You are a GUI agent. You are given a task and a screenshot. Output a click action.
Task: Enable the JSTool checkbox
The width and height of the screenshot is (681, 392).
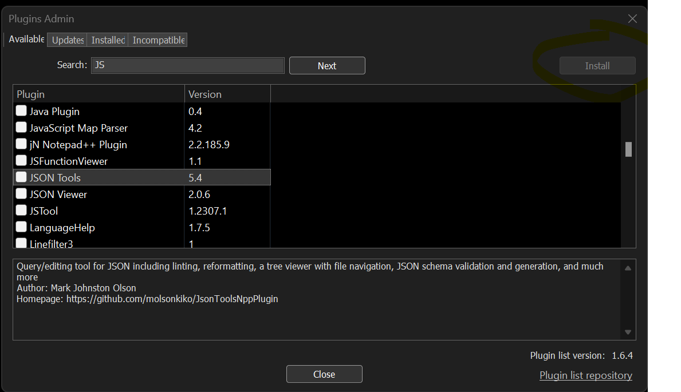coord(21,210)
